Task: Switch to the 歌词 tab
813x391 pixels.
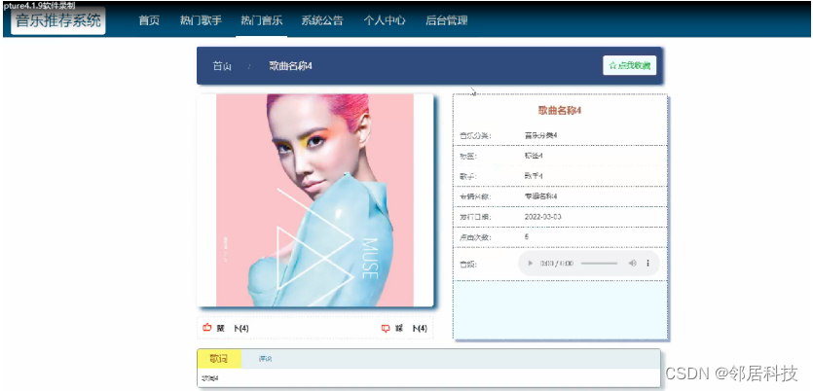Action: [x=219, y=358]
